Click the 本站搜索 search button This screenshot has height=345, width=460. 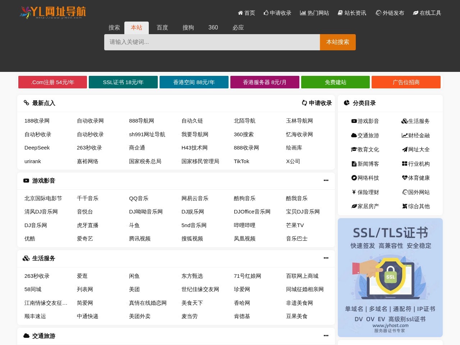point(337,42)
